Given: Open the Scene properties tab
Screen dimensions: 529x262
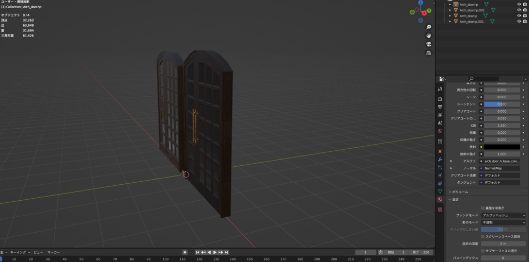Looking at the screenshot, I should (440, 123).
